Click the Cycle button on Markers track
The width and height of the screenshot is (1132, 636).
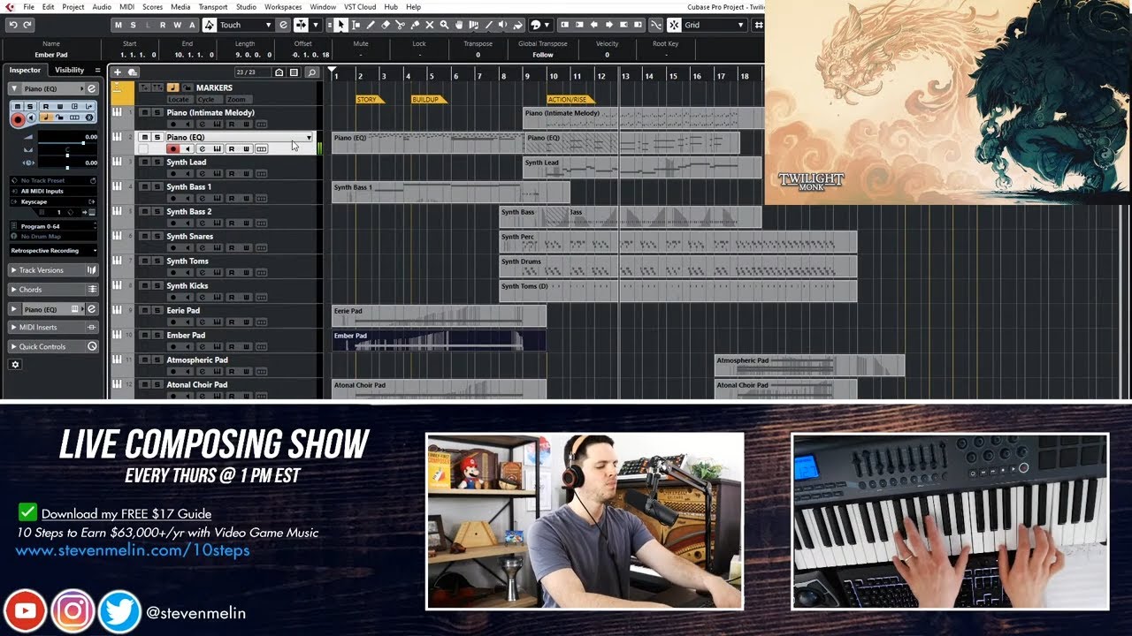click(x=206, y=99)
